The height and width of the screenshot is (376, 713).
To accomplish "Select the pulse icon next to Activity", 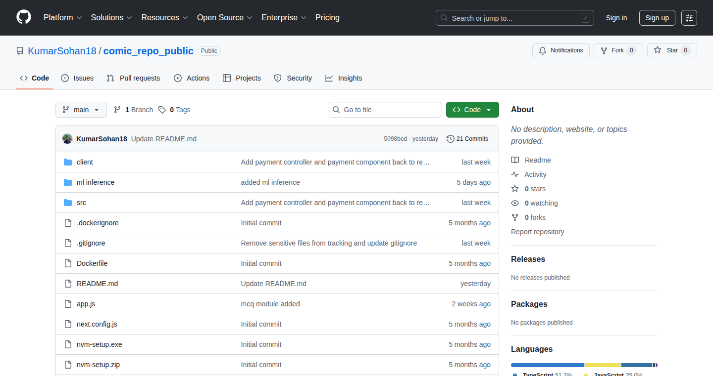I will click(515, 174).
